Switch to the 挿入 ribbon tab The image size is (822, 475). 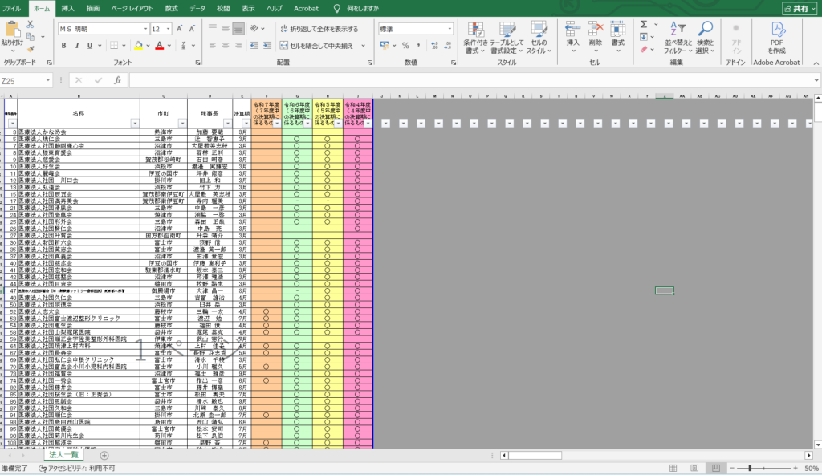68,7
